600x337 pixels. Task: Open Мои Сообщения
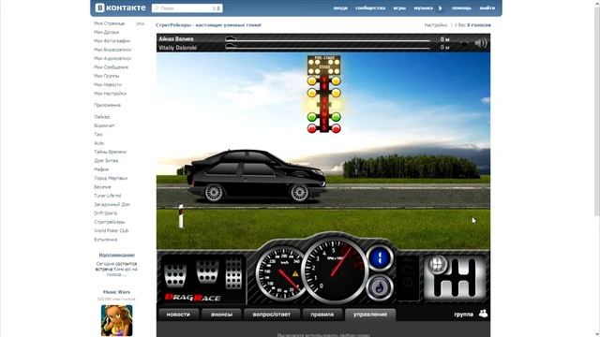pyautogui.click(x=111, y=67)
